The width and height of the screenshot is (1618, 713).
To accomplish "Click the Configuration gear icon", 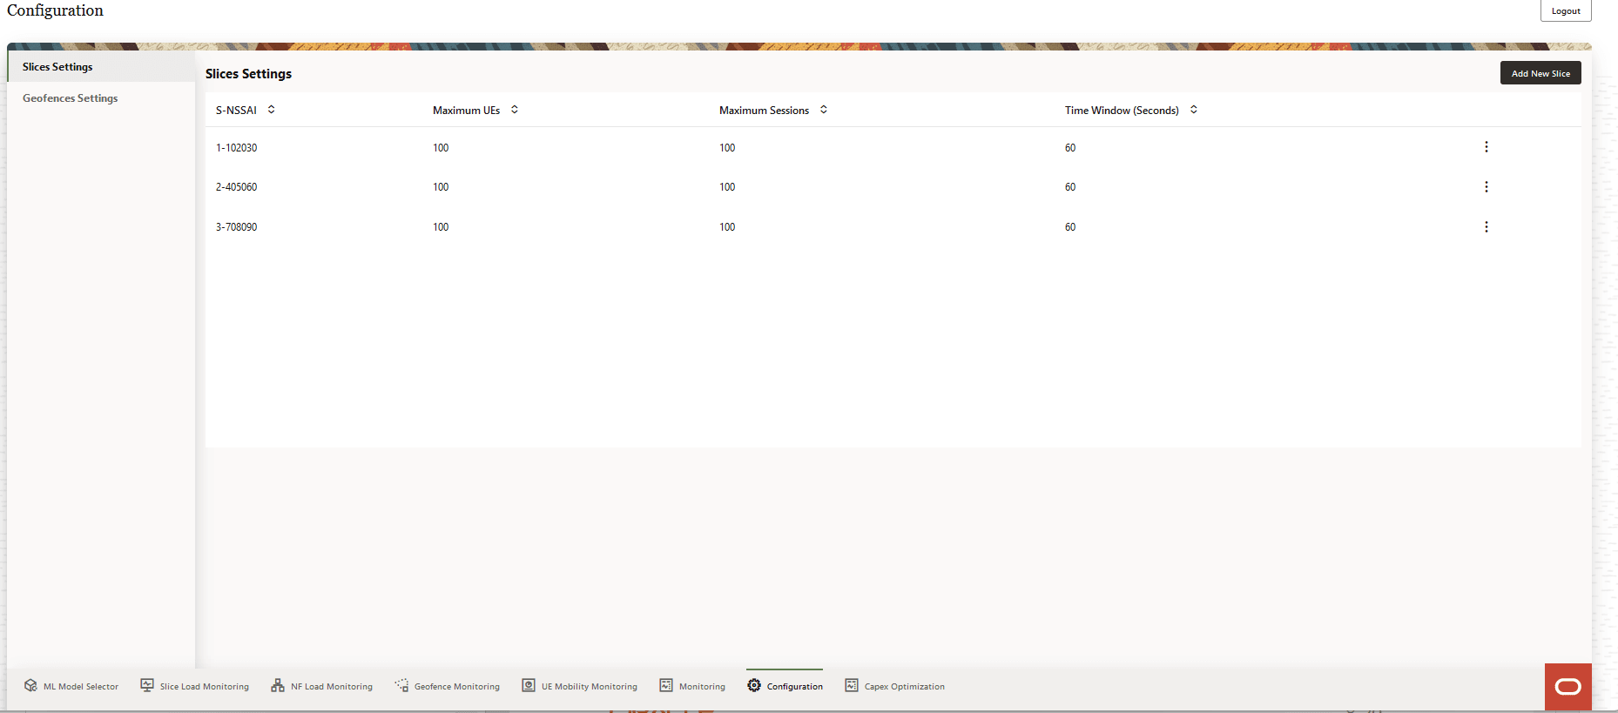I will click(754, 685).
